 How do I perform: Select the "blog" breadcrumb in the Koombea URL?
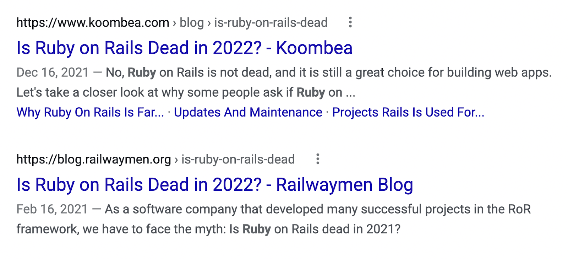click(192, 23)
